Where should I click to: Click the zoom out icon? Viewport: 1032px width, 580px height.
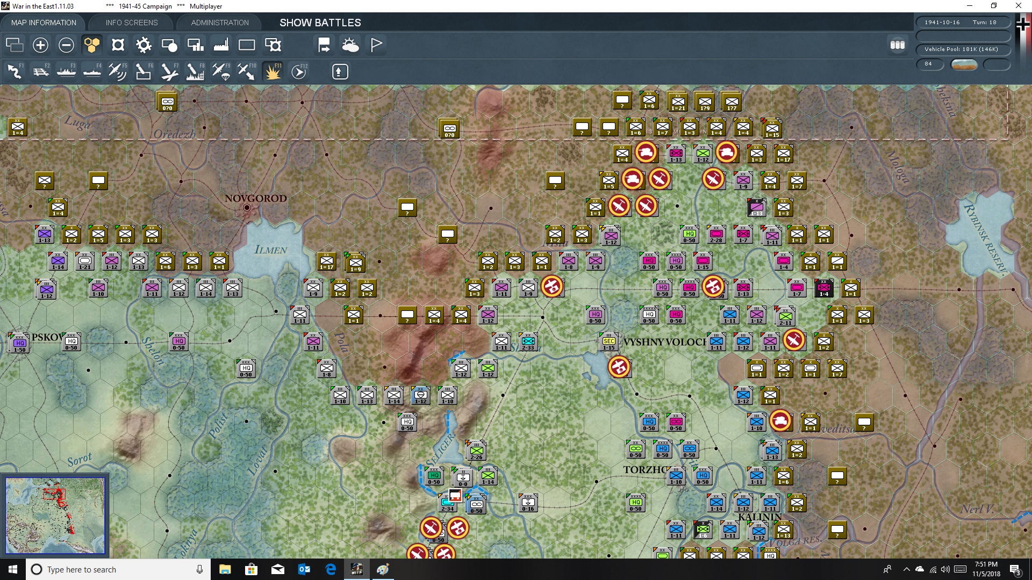(66, 45)
